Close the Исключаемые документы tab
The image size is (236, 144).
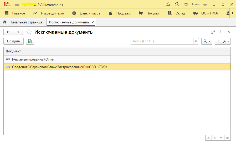[93, 22]
